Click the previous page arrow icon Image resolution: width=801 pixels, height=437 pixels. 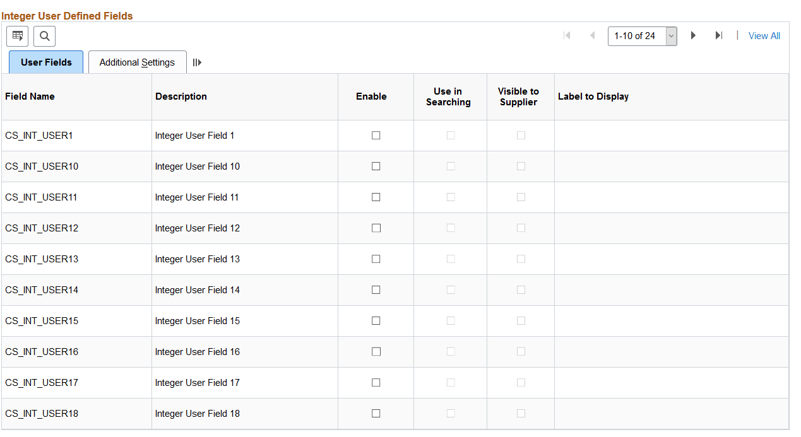pos(592,35)
